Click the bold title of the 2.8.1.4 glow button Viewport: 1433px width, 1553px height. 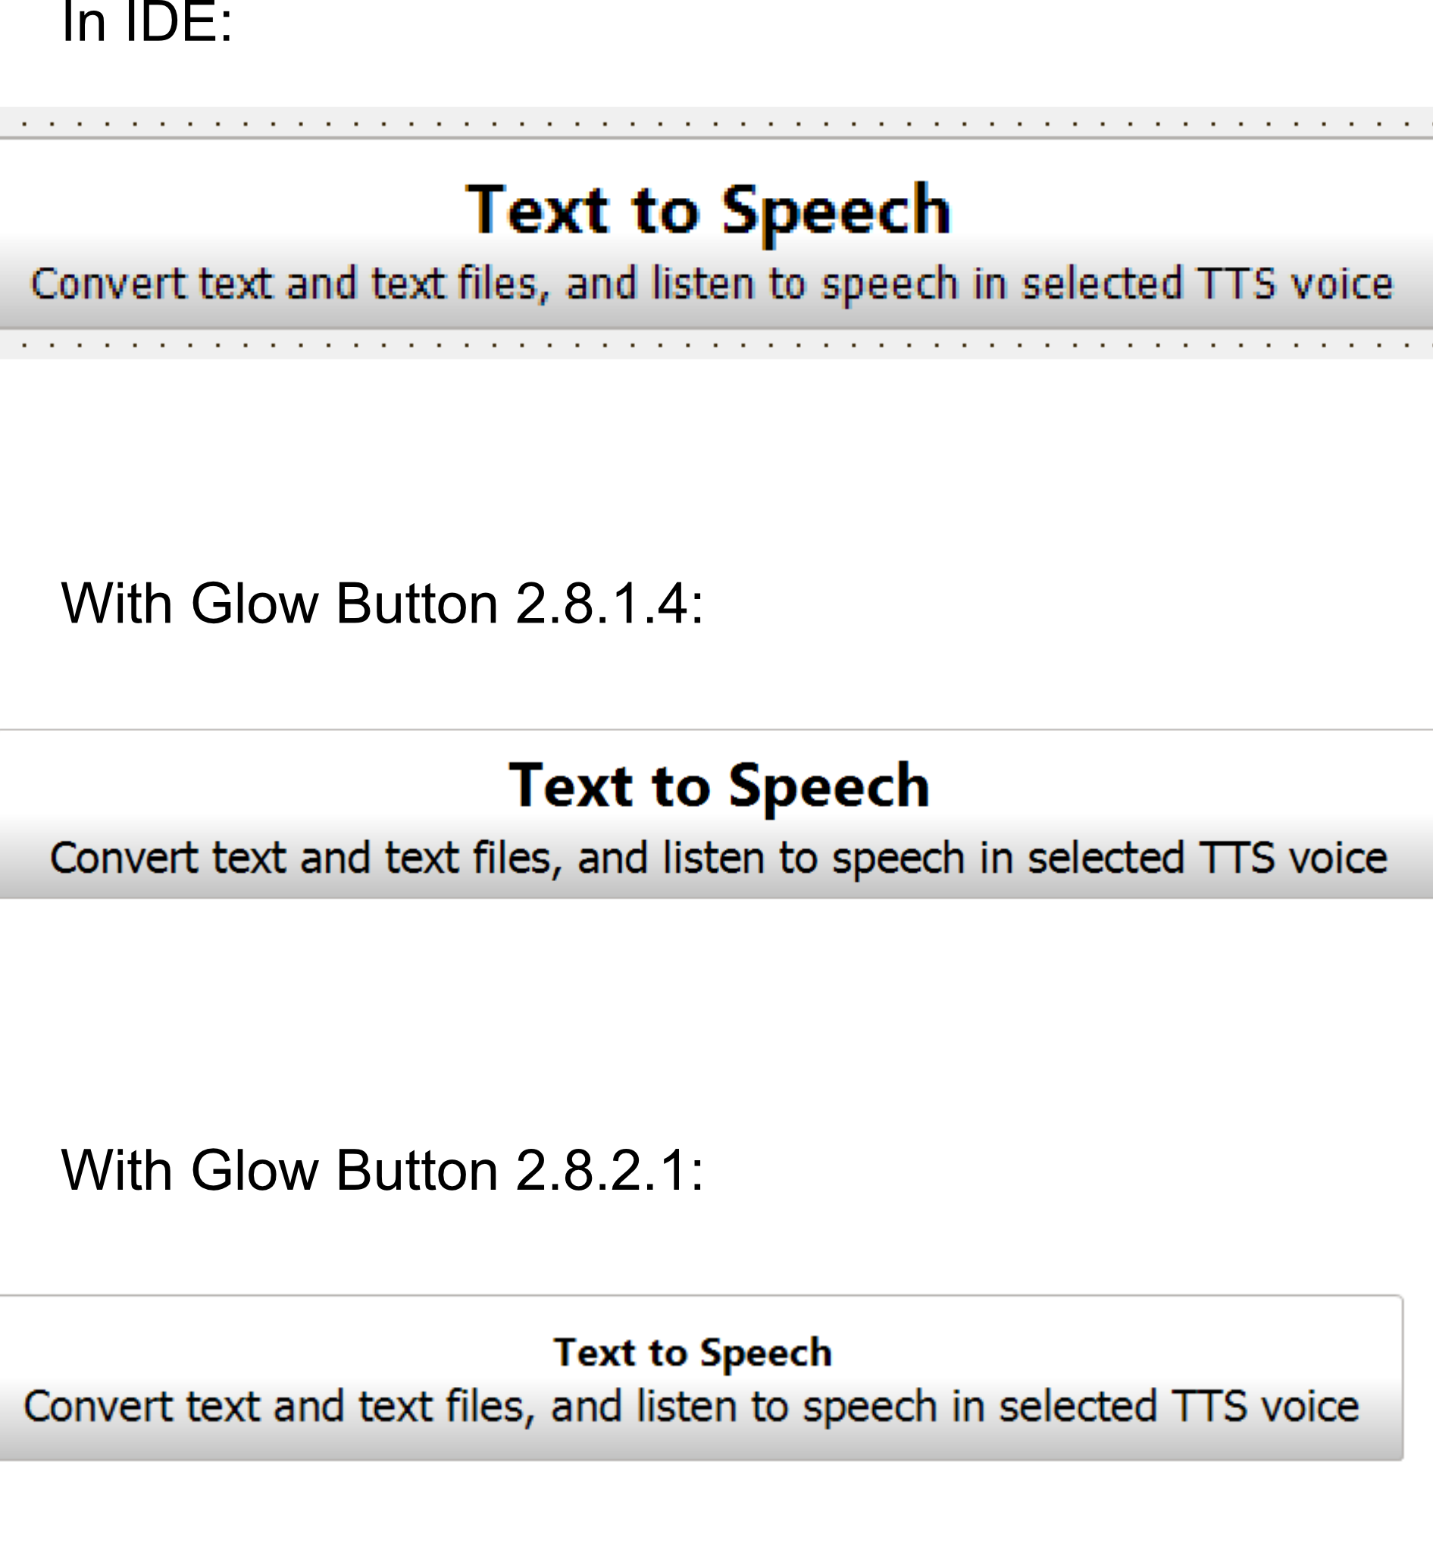tap(719, 786)
